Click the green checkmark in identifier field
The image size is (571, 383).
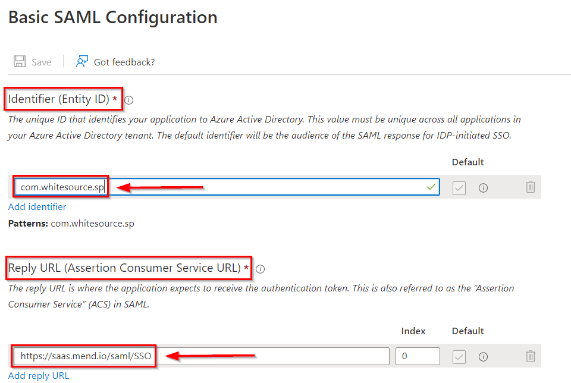tap(431, 187)
